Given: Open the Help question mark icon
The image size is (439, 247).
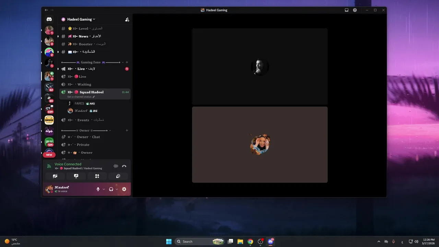Looking at the screenshot, I should (x=355, y=10).
